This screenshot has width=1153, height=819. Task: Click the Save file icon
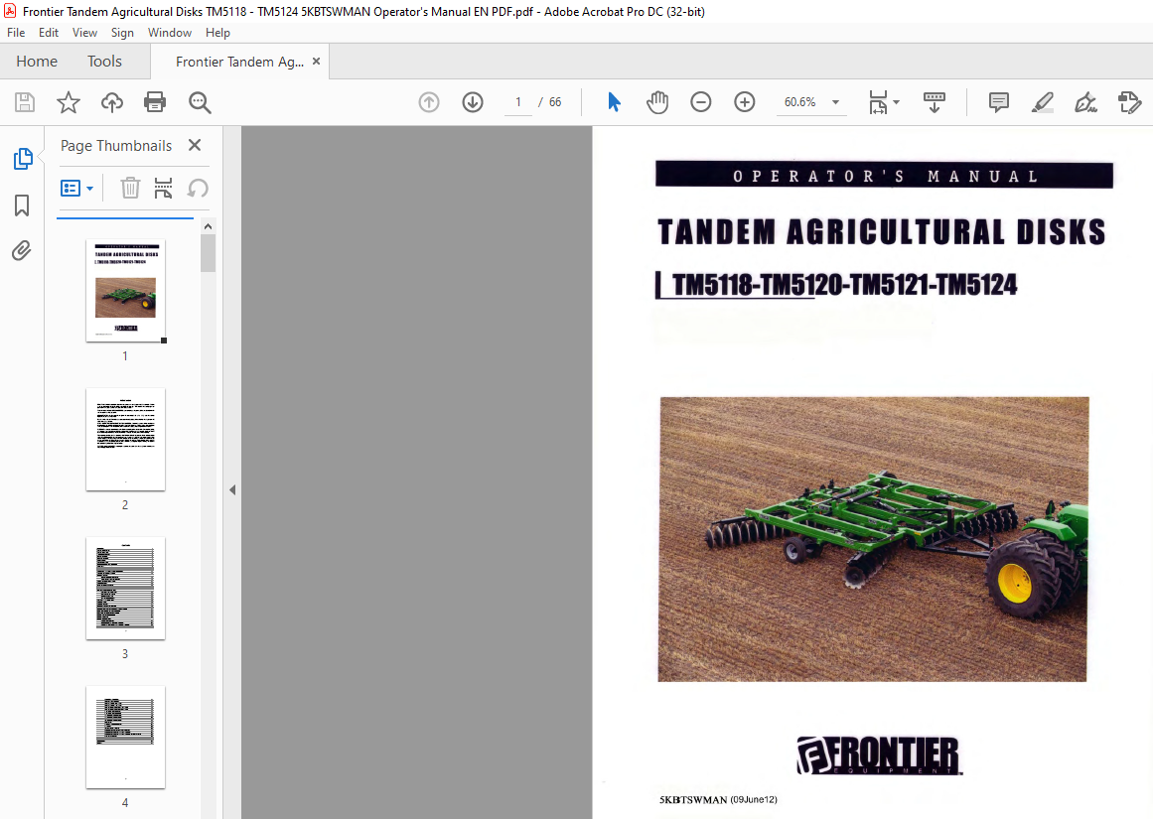[25, 102]
